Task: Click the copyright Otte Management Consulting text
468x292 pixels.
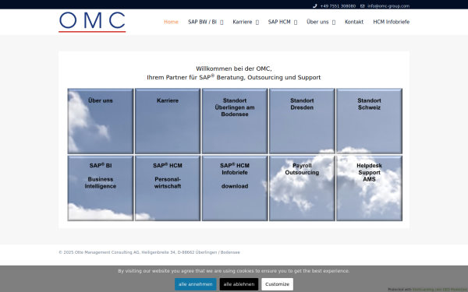Action: (x=149, y=252)
